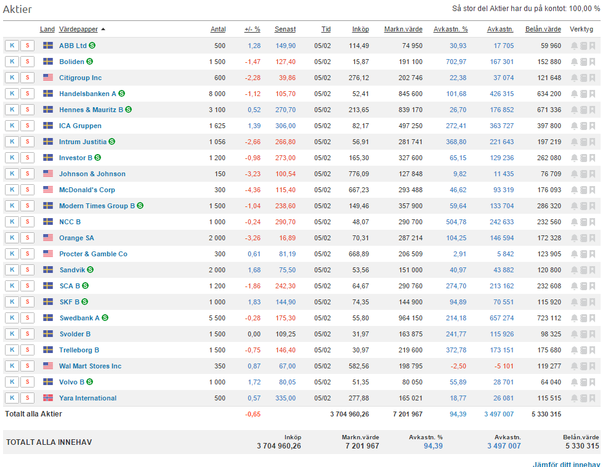
Task: Open the Hennes & Mauritz B stock link
Action: [91, 110]
